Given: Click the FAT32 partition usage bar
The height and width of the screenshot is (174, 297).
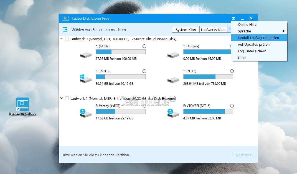Looking at the screenshot, I should click(121, 52).
